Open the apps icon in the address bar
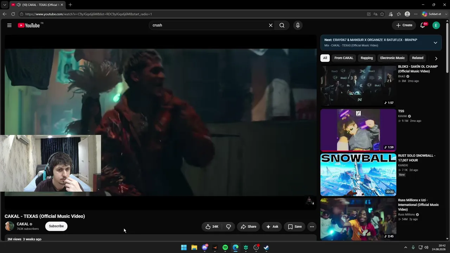 coord(369,14)
